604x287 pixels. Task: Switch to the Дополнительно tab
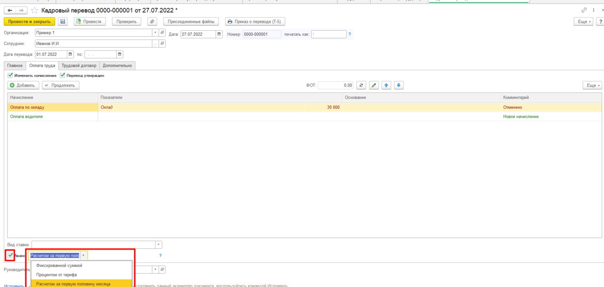click(117, 65)
